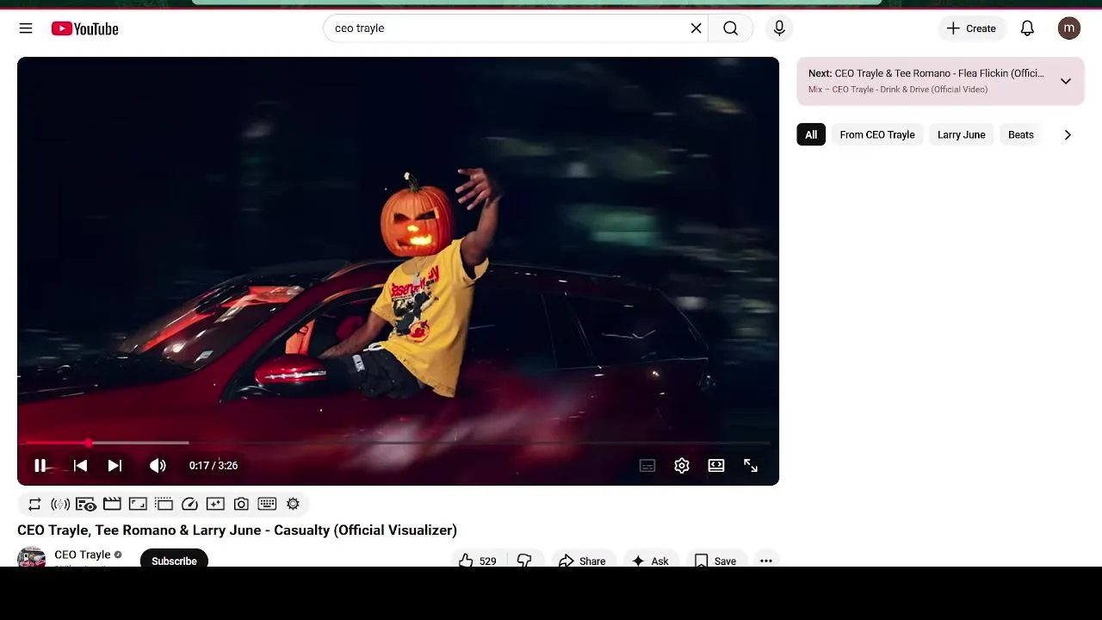Click the 'Mix – CEO Trayle - Drink & Drive' subtitle

pos(898,90)
